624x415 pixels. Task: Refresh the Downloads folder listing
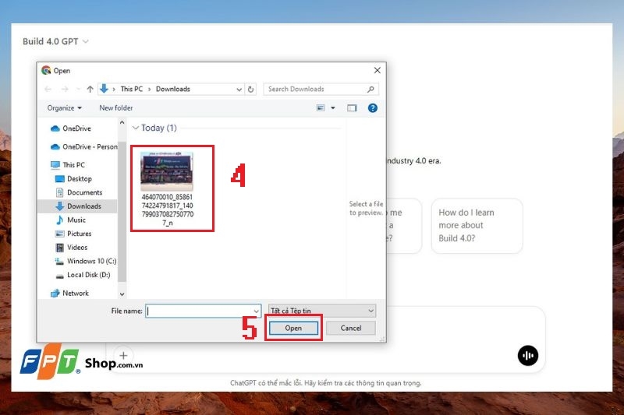click(x=250, y=89)
